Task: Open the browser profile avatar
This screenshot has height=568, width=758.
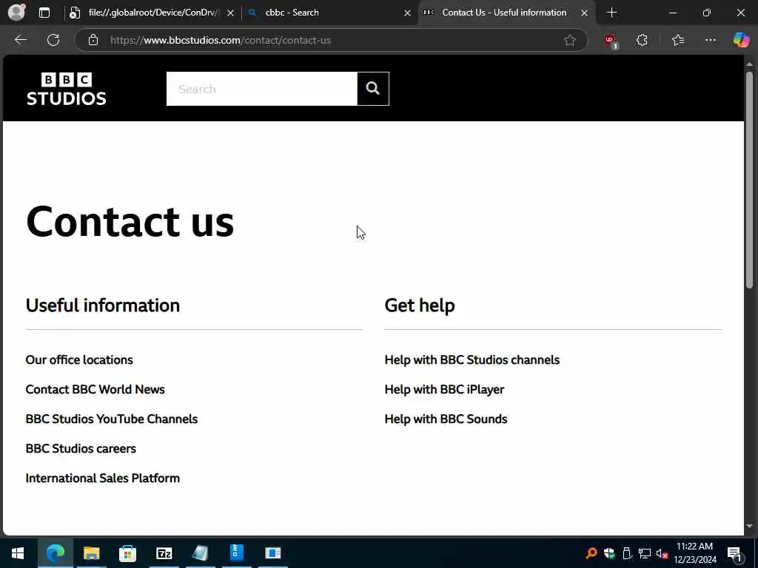Action: (16, 12)
